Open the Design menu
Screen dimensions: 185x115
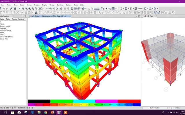coord(52,5)
